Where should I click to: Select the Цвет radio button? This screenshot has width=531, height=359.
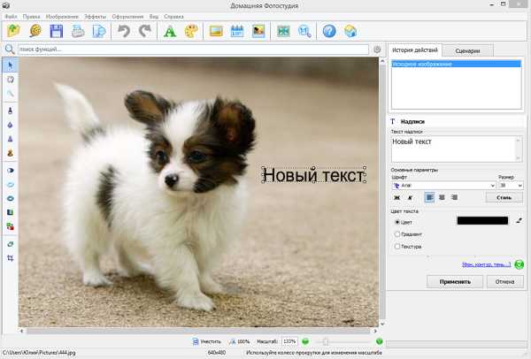pos(397,221)
